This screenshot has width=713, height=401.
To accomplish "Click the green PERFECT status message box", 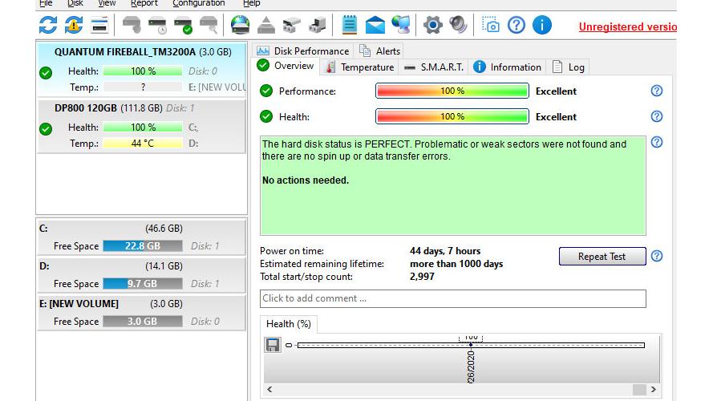I will click(x=453, y=185).
